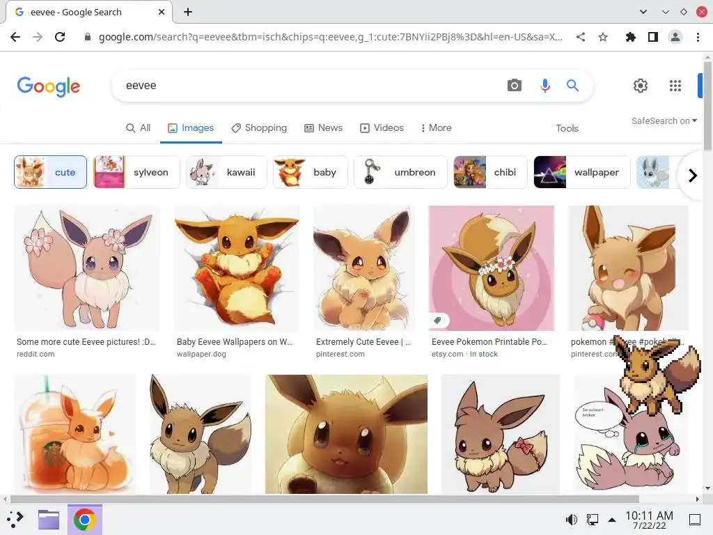This screenshot has width=713, height=535.
Task: Open the file manager from taskbar
Action: pos(49,519)
